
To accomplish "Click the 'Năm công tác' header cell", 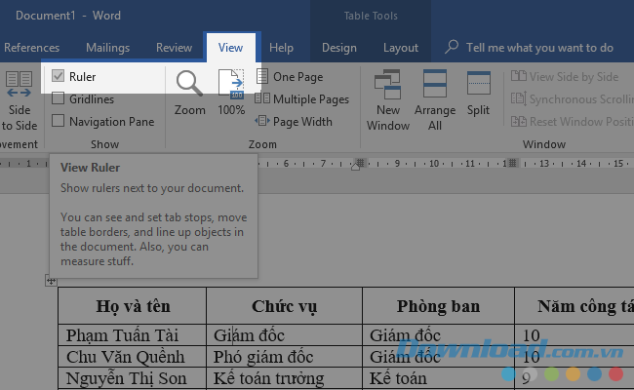I will [x=575, y=306].
